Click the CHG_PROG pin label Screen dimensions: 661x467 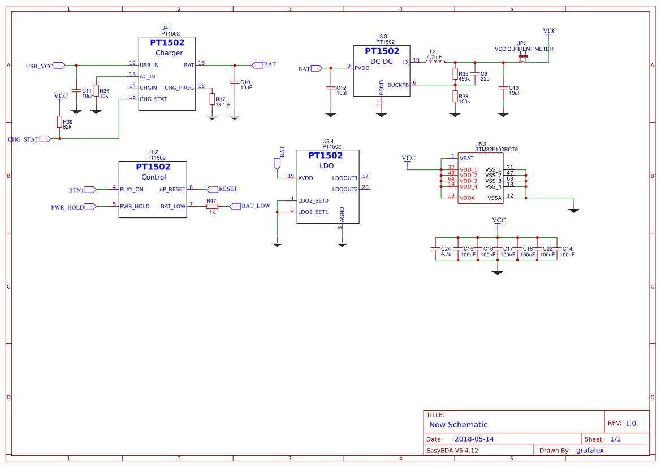pyautogui.click(x=179, y=88)
